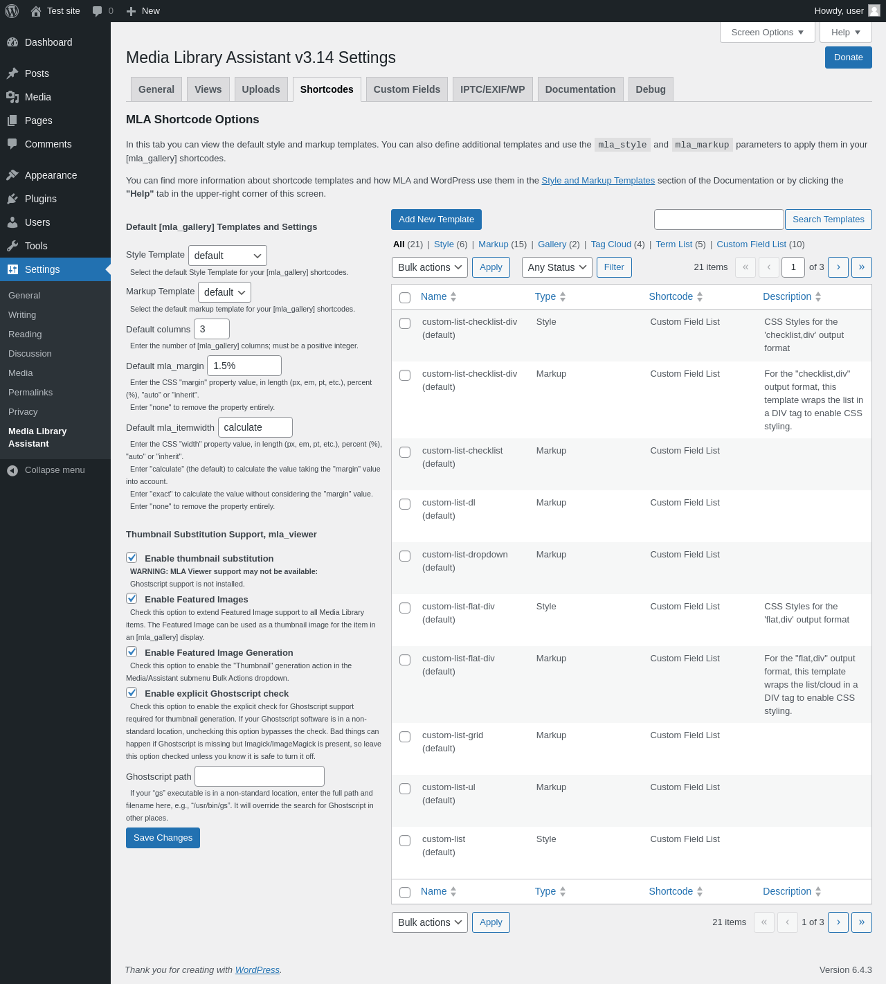Open the Any Status dropdown
Screen dimensions: 886x984
click(557, 267)
